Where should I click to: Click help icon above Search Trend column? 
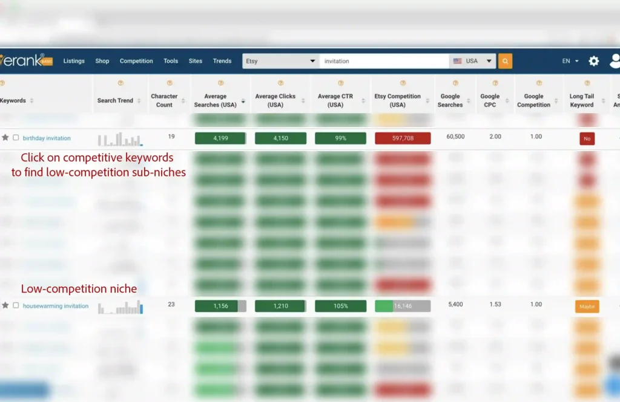[x=120, y=83]
